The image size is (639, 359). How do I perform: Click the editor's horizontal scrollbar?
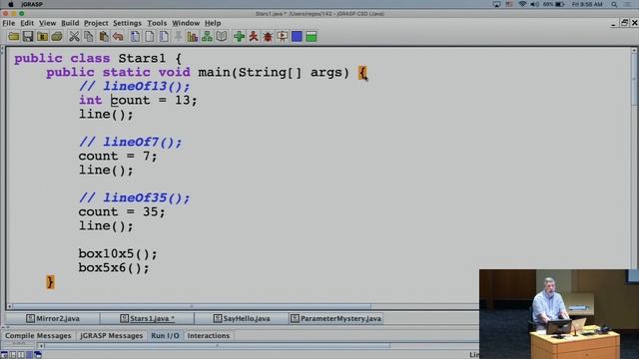coord(192,306)
